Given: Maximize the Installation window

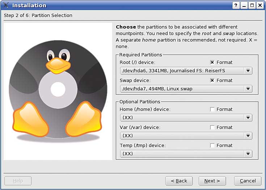Looking at the screenshot, I should (252, 5).
